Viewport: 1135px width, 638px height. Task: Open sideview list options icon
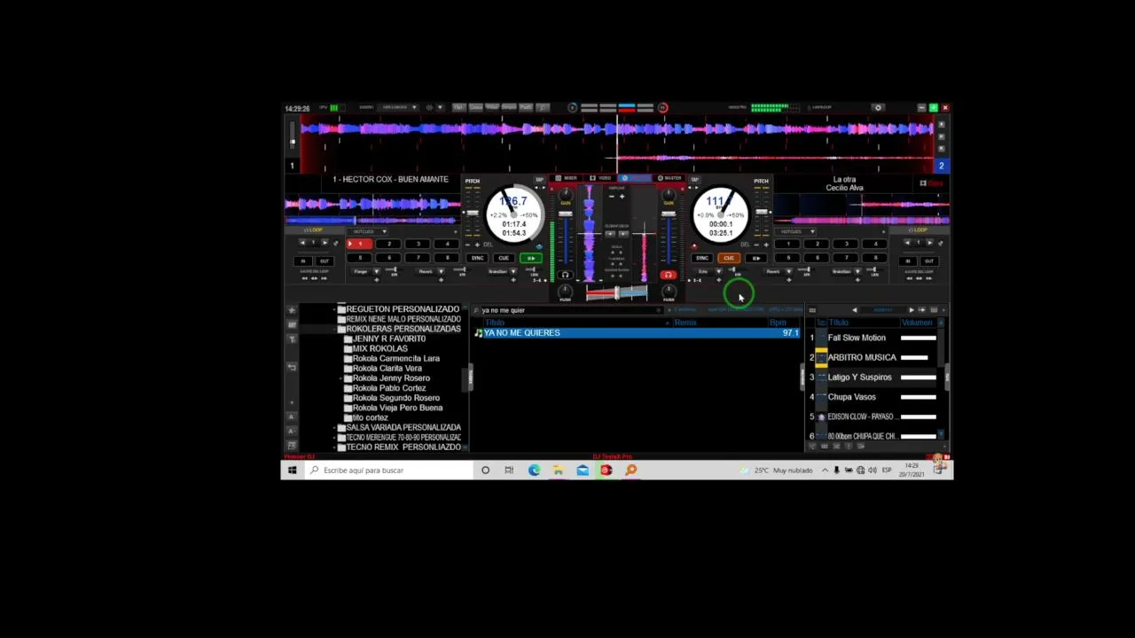pyautogui.click(x=812, y=310)
